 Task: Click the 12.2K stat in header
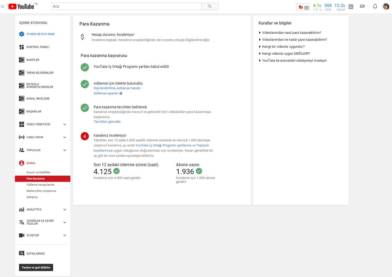click(x=340, y=6)
